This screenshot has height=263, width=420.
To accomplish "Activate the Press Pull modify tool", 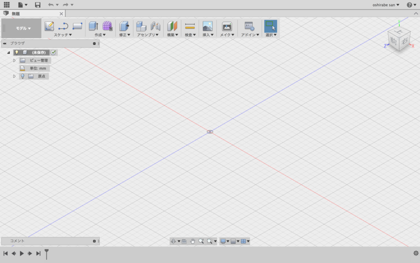I will point(124,26).
